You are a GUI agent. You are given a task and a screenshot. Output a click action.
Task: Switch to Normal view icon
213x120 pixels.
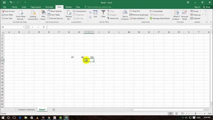pyautogui.click(x=170, y=113)
